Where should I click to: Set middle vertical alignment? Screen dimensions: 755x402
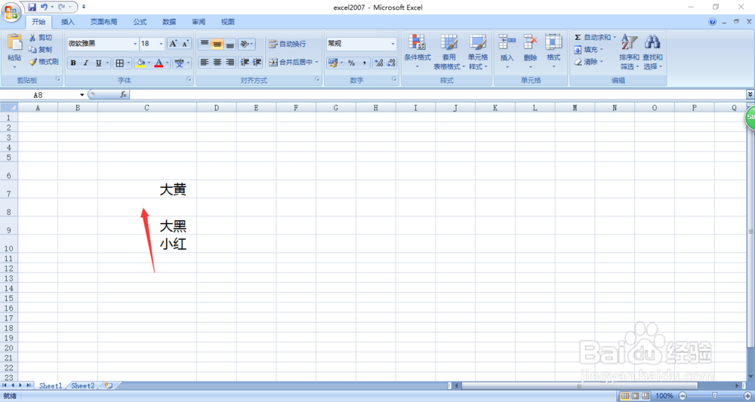click(217, 44)
